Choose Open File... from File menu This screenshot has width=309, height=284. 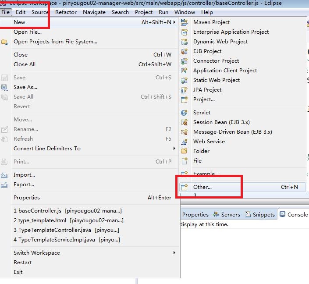point(89,32)
